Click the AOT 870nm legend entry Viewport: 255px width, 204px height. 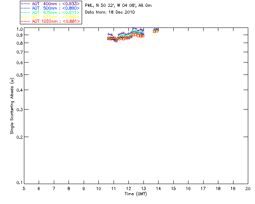(x=50, y=17)
